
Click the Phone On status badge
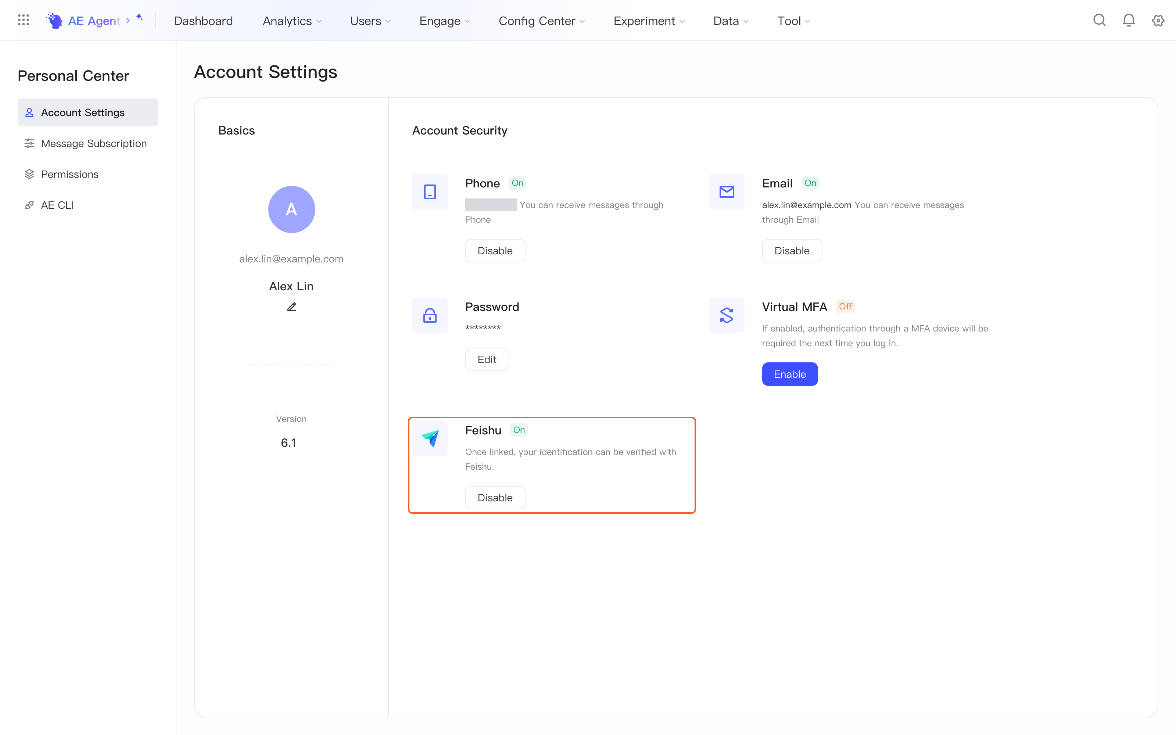point(517,183)
